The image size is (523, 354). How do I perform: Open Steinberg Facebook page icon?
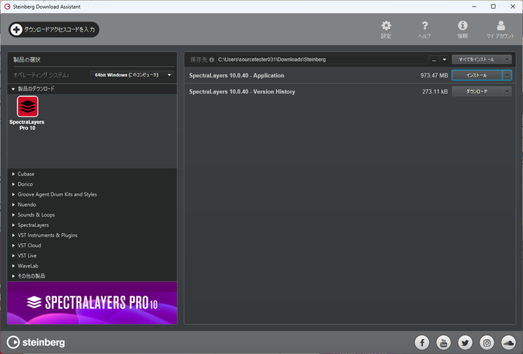click(422, 342)
